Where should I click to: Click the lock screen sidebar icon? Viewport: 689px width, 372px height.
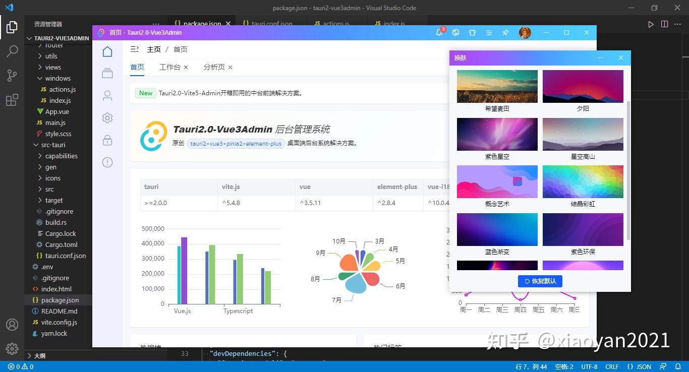coord(107,140)
